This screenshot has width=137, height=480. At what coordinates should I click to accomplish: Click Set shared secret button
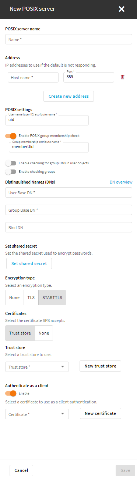point(29,264)
